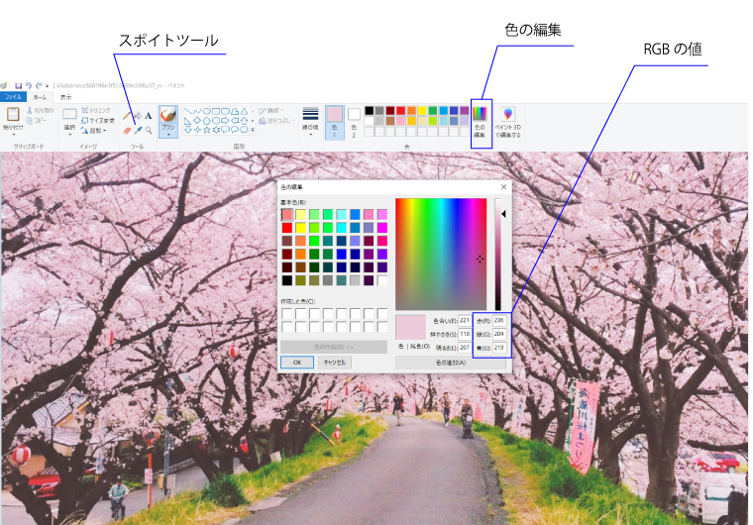Open ペイント 3D で編集する icon

point(508,114)
